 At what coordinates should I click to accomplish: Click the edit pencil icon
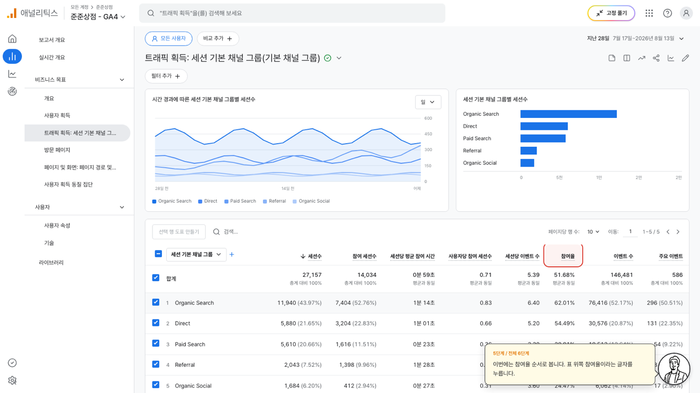click(685, 58)
